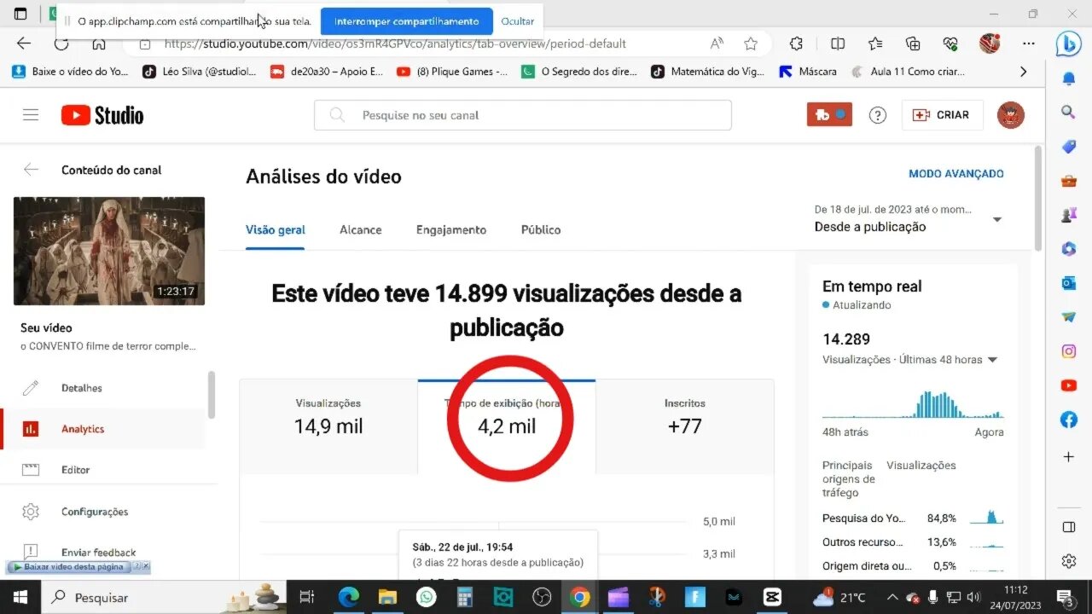Click MODO AVANÇADO link

pos(956,173)
